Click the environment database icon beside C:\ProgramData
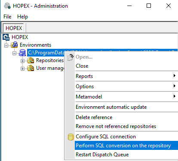178x161 pixels. (22, 53)
